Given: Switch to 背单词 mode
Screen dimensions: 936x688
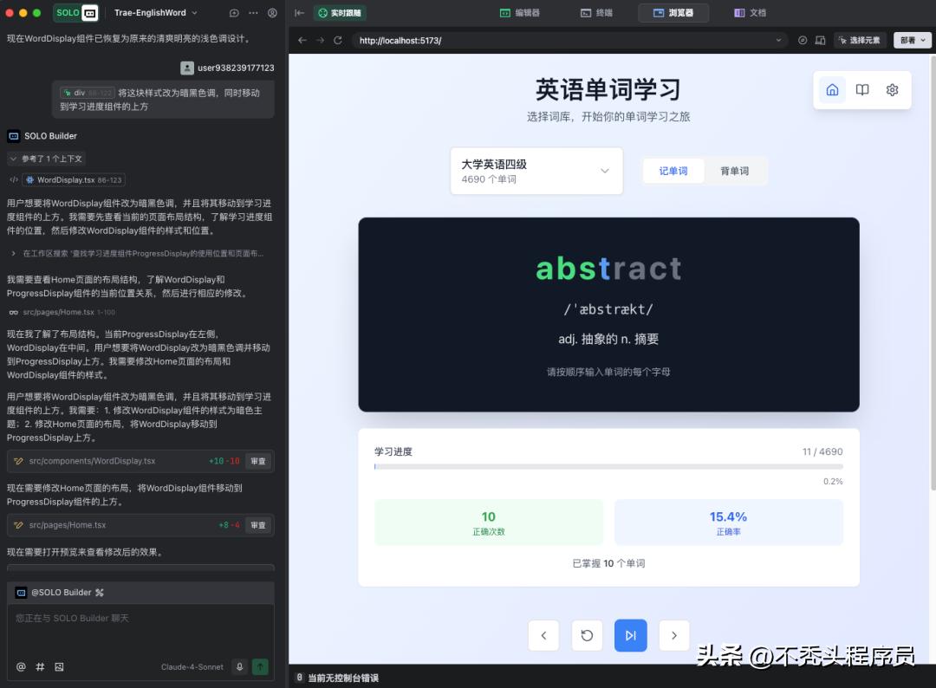Looking at the screenshot, I should click(x=734, y=171).
